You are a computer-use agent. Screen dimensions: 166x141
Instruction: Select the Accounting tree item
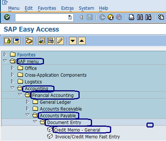pos(36,89)
